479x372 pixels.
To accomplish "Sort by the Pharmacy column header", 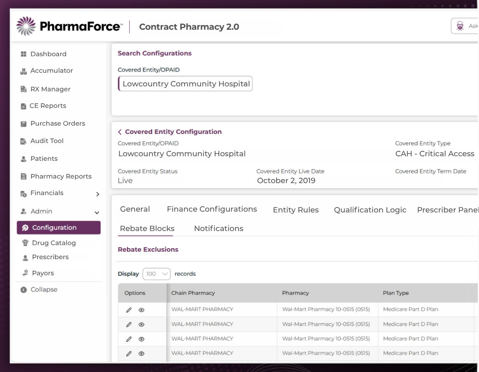I will [x=295, y=293].
